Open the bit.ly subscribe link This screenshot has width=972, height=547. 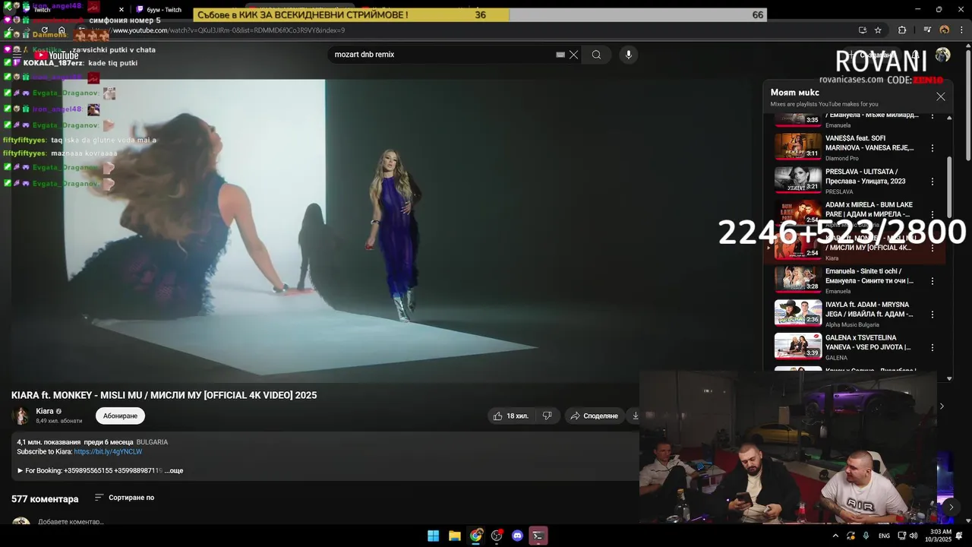click(108, 451)
